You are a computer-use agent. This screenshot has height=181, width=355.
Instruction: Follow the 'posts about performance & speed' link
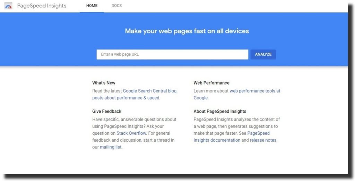[x=125, y=98]
